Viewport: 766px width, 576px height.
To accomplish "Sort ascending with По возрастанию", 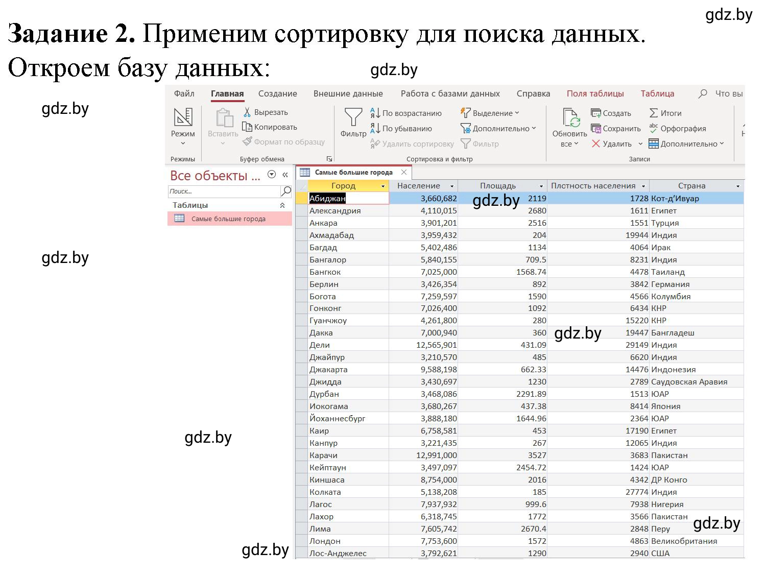I will 406,113.
